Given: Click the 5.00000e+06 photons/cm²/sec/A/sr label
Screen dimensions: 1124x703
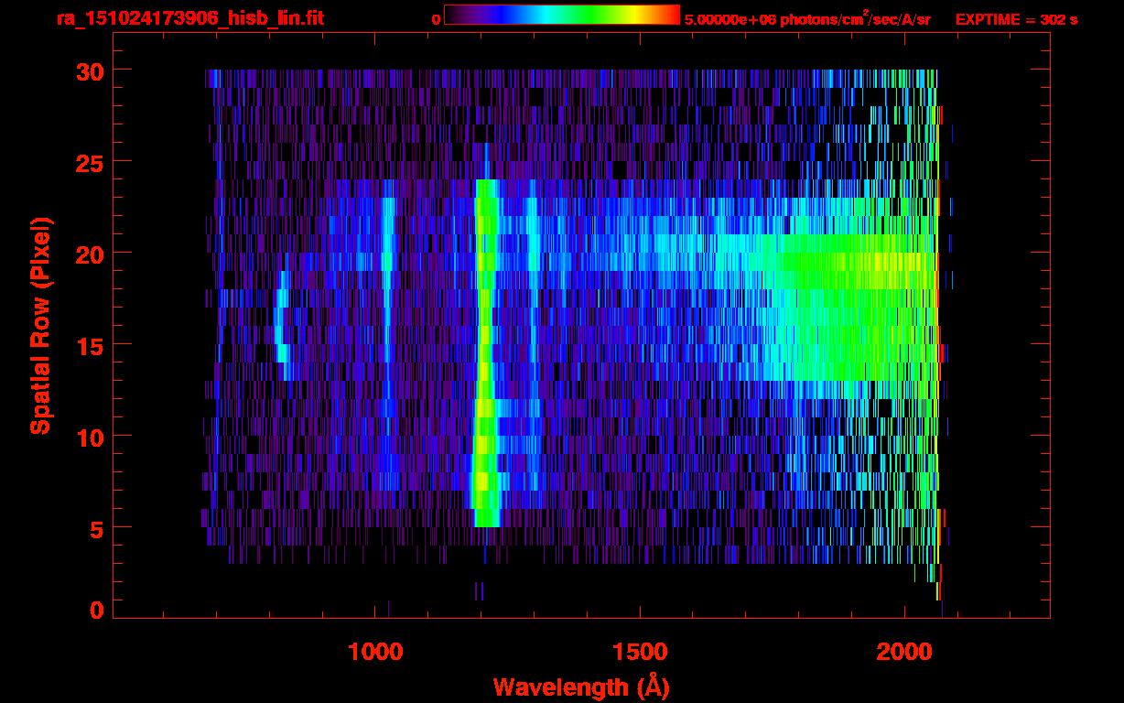Looking at the screenshot, I should pos(807,18).
